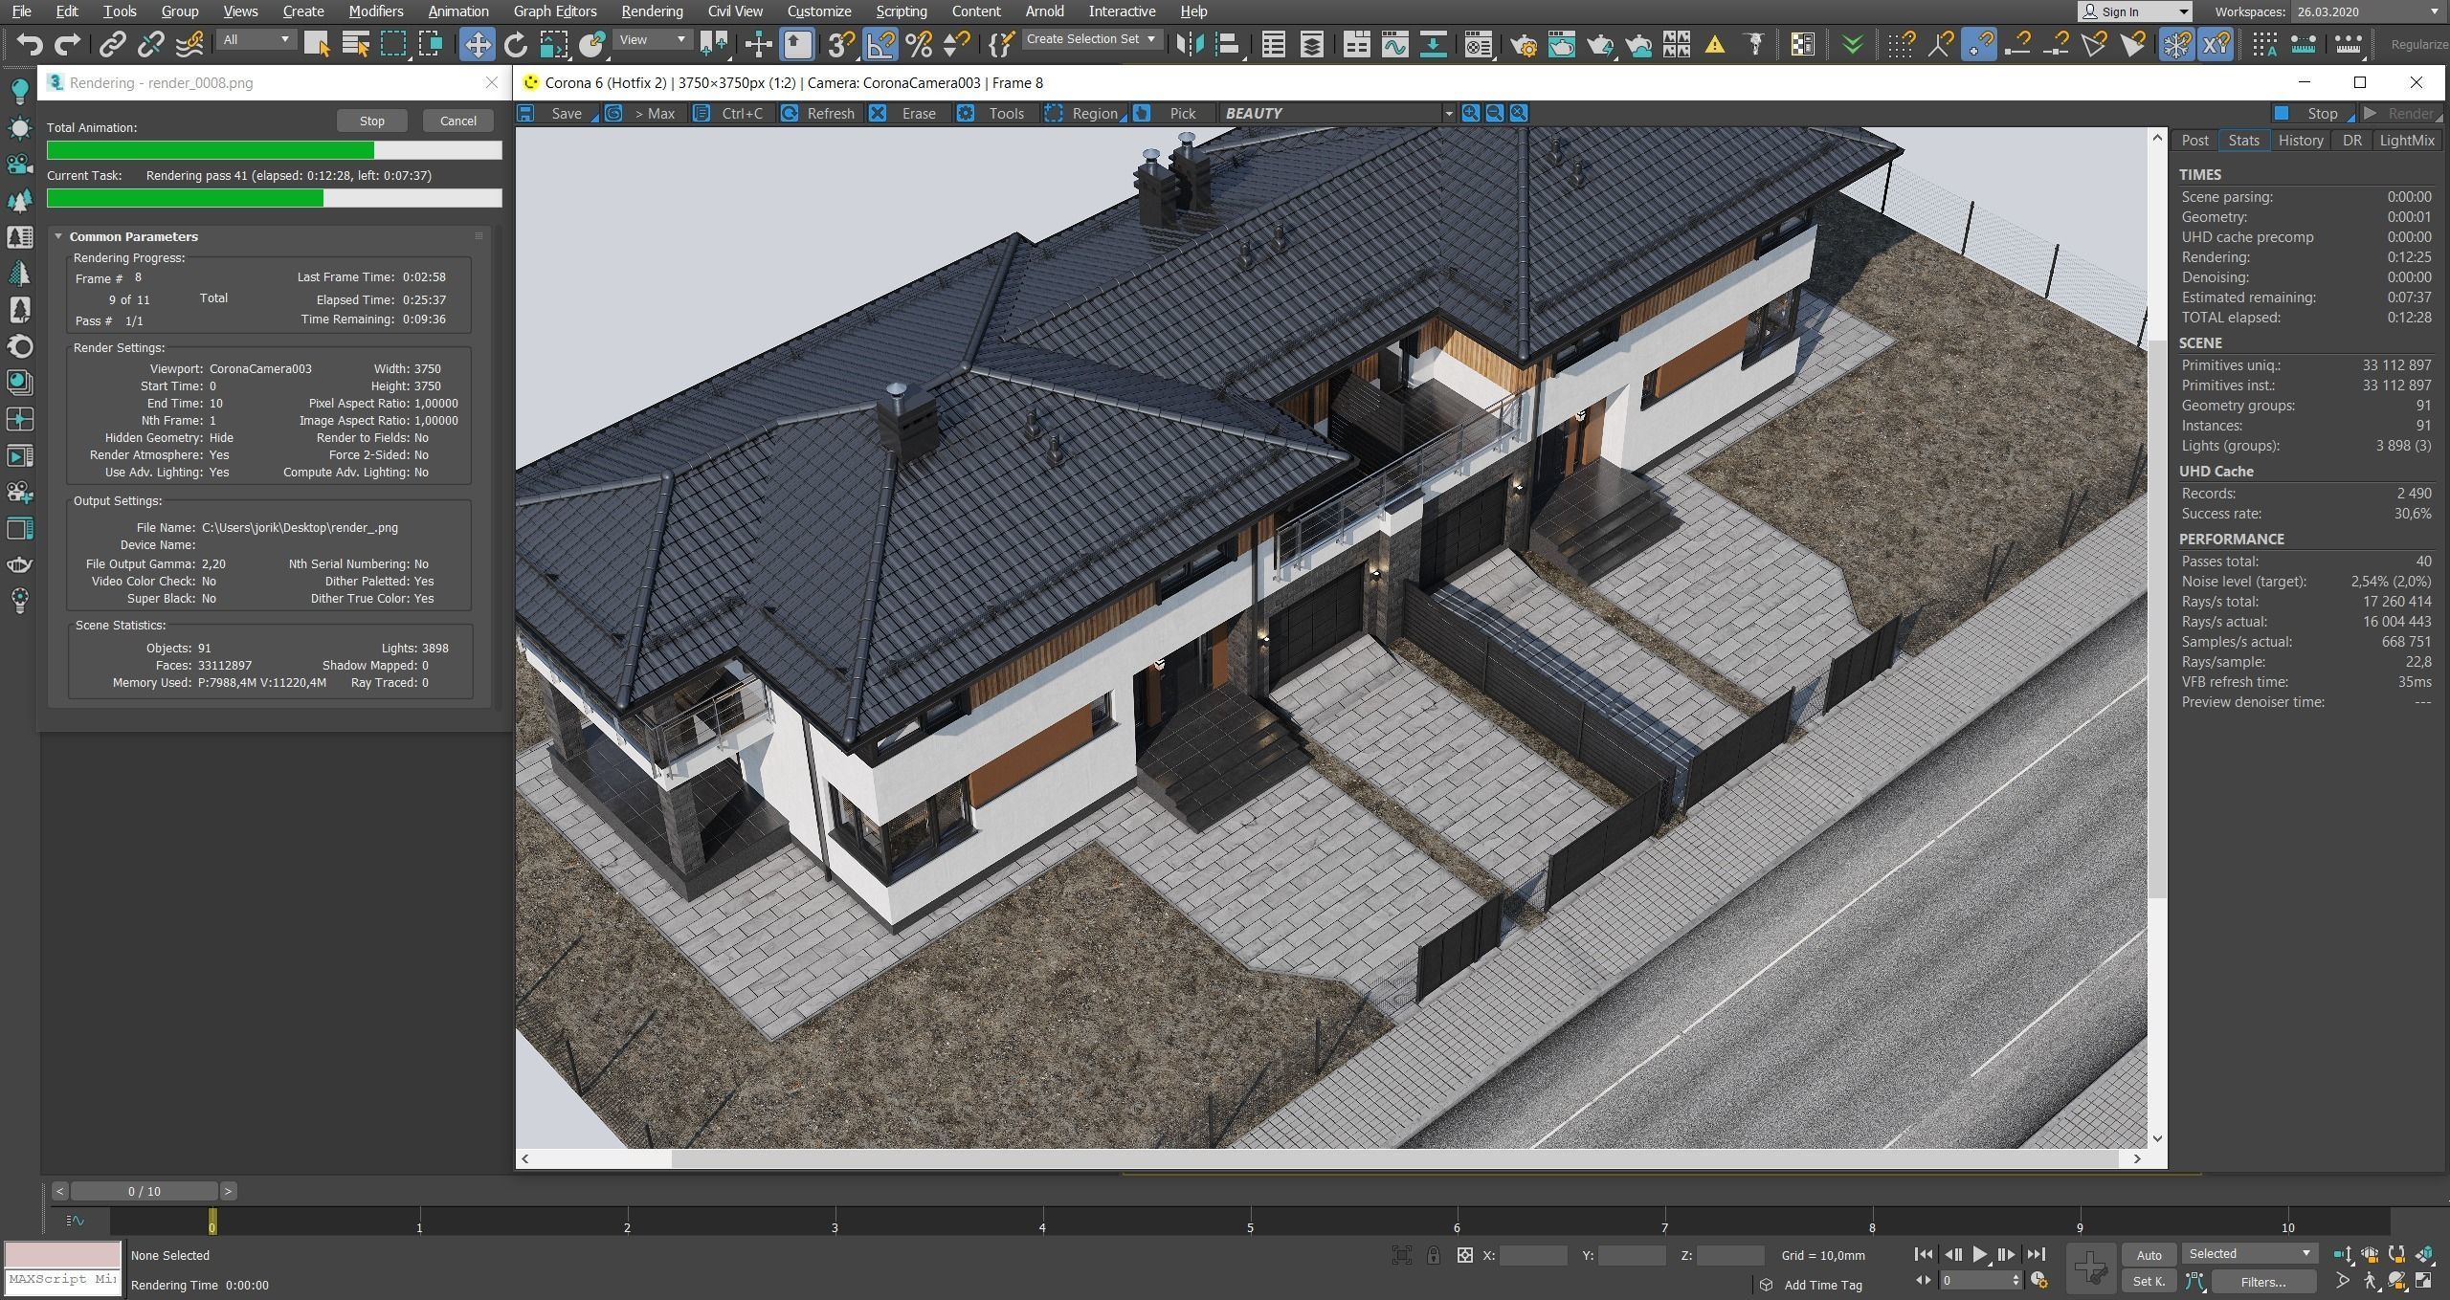This screenshot has height=1300, width=2450.
Task: Click the Erase icon in frame buffer
Action: (878, 113)
